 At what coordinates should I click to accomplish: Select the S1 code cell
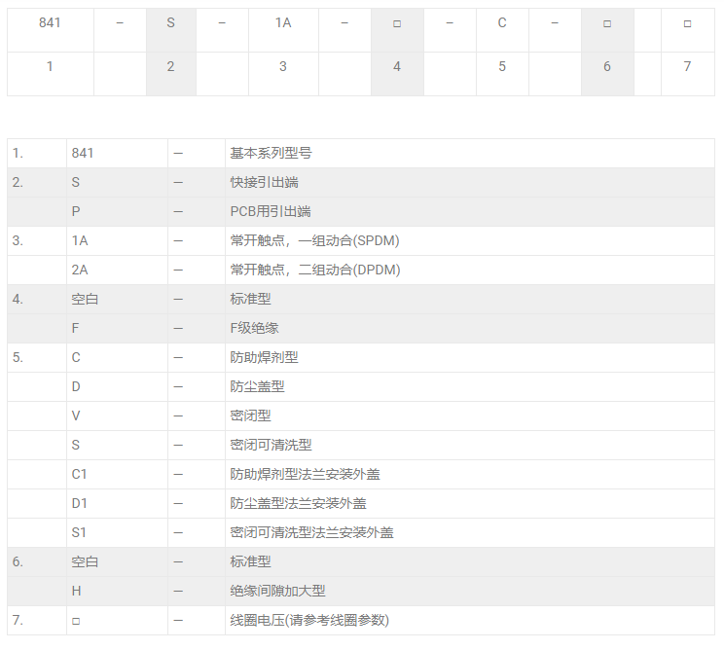(80, 532)
